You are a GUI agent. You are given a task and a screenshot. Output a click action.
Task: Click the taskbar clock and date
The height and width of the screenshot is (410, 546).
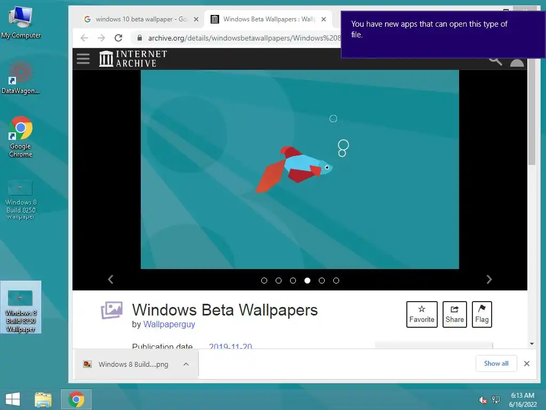(523, 400)
